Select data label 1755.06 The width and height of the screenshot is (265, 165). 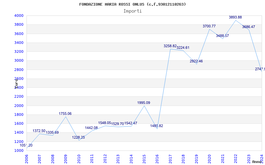65,114
